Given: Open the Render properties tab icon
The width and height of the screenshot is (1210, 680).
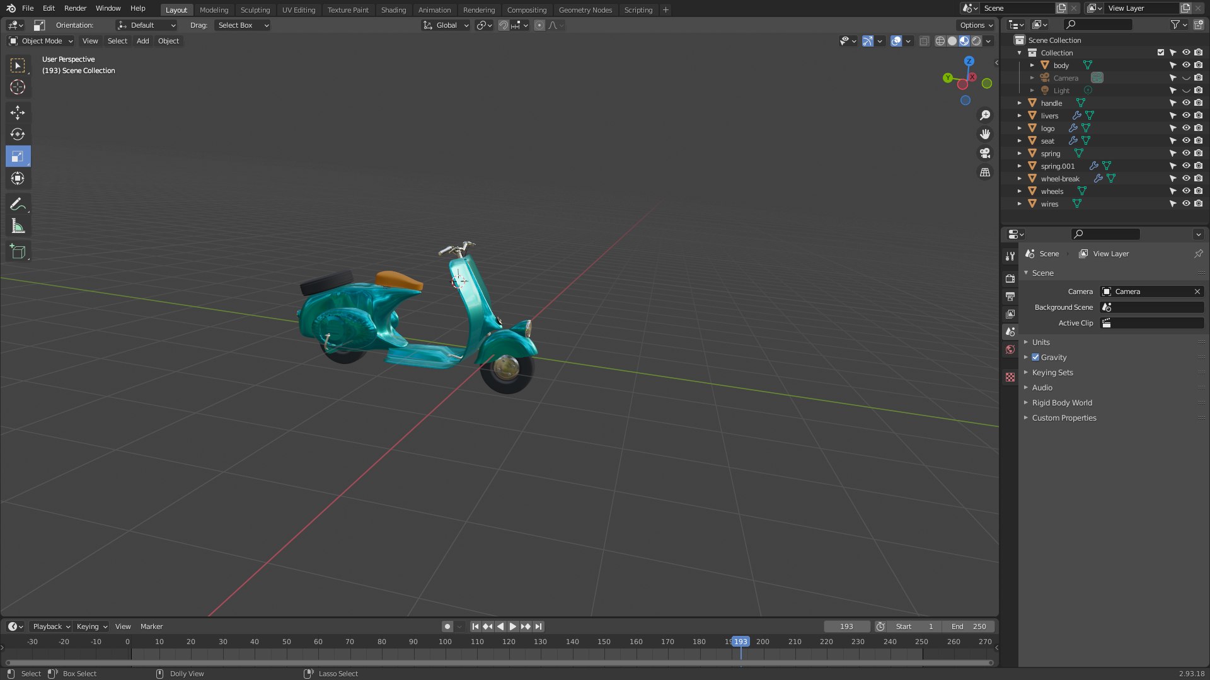Looking at the screenshot, I should (1010, 278).
